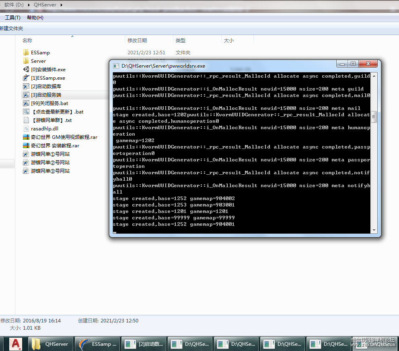Click the 新建文件夹 toolbar button
Screen dimensions: 399x351
(11, 28)
